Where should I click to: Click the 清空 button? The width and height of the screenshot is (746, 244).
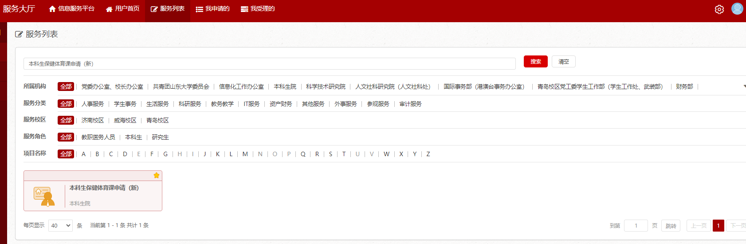pyautogui.click(x=563, y=62)
